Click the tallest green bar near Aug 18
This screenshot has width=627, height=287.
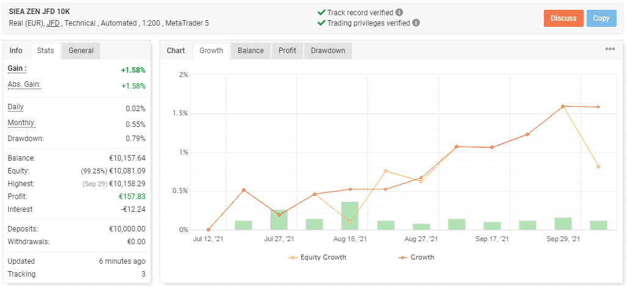[x=350, y=216]
